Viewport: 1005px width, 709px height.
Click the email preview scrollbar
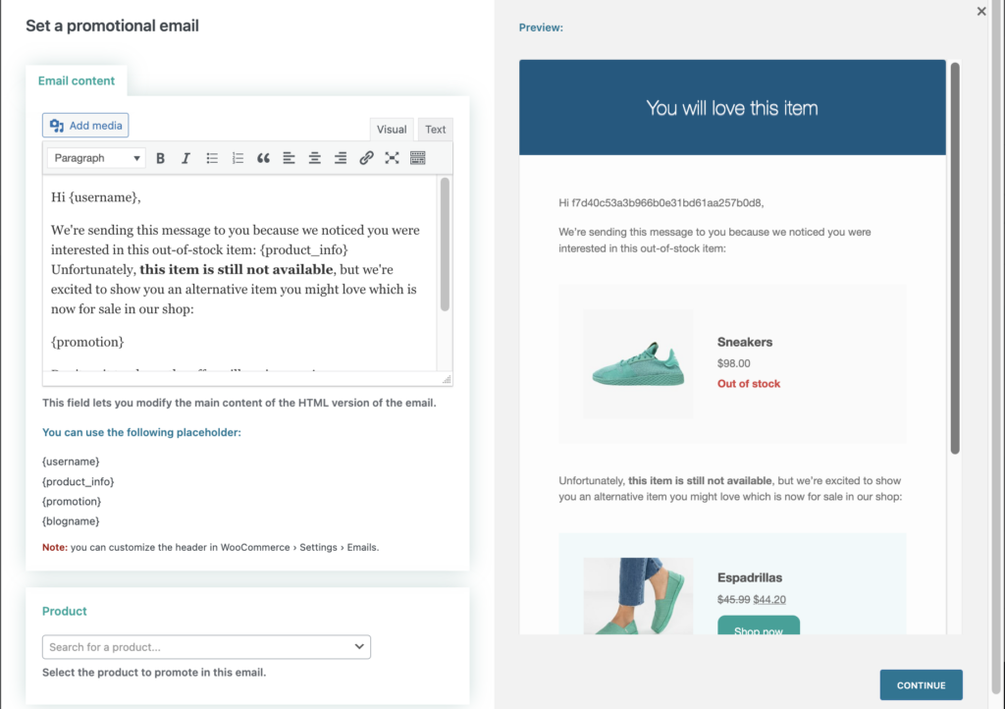click(955, 258)
